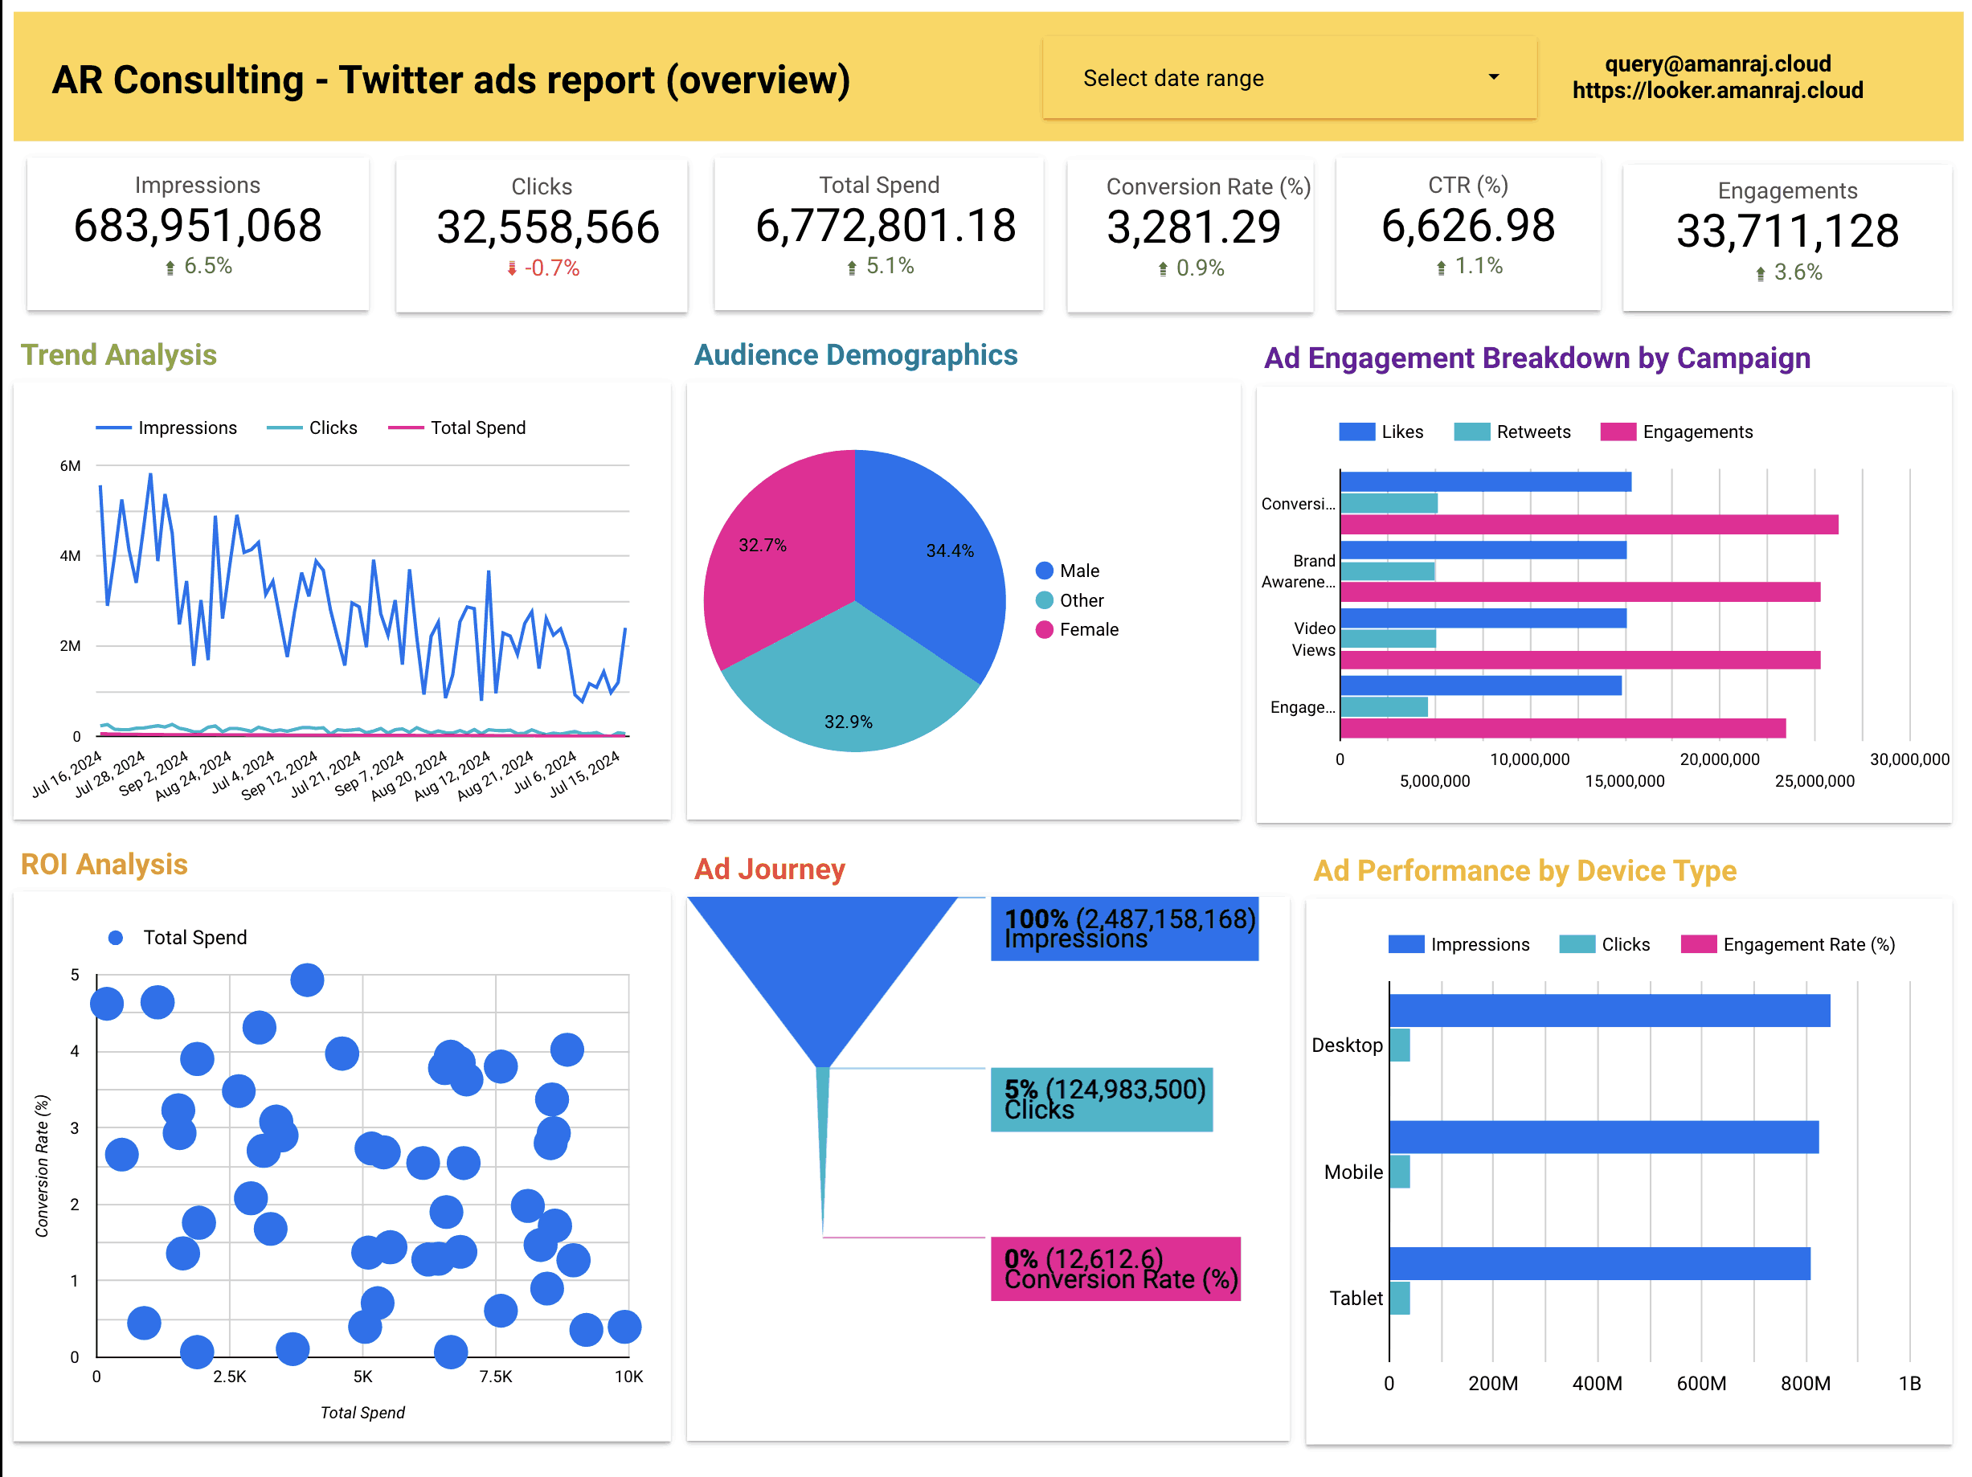Select the Engagement Rate legend marker in Device chart

click(x=1700, y=944)
